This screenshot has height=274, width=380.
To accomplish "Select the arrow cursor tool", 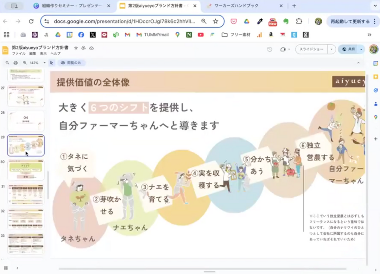I will coord(52,63).
